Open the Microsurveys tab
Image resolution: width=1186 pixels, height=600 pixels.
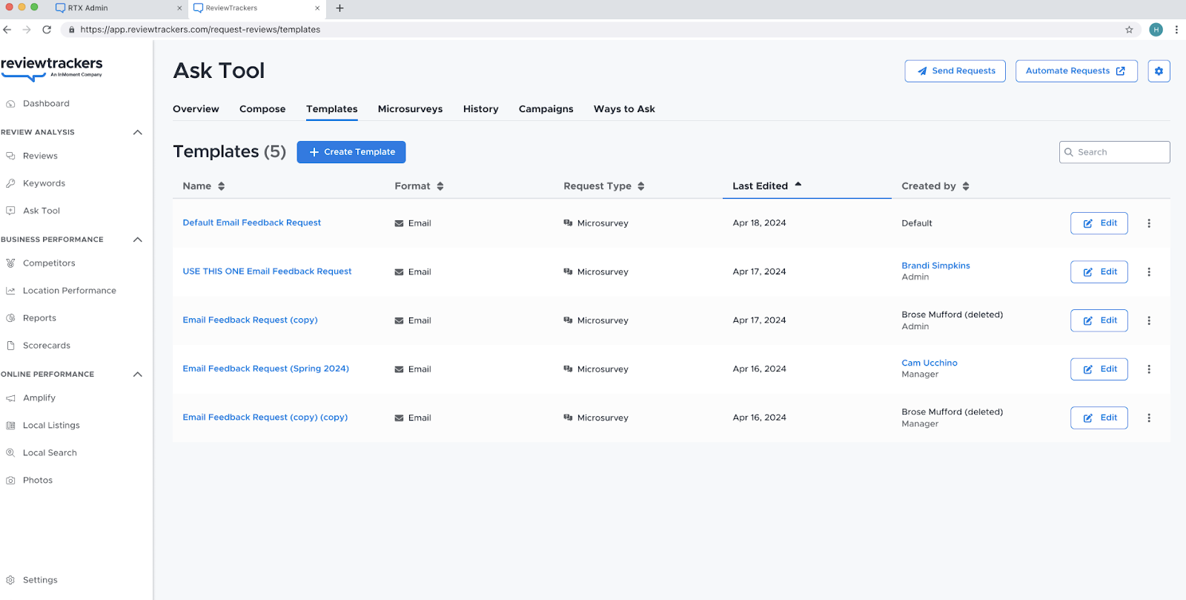410,109
